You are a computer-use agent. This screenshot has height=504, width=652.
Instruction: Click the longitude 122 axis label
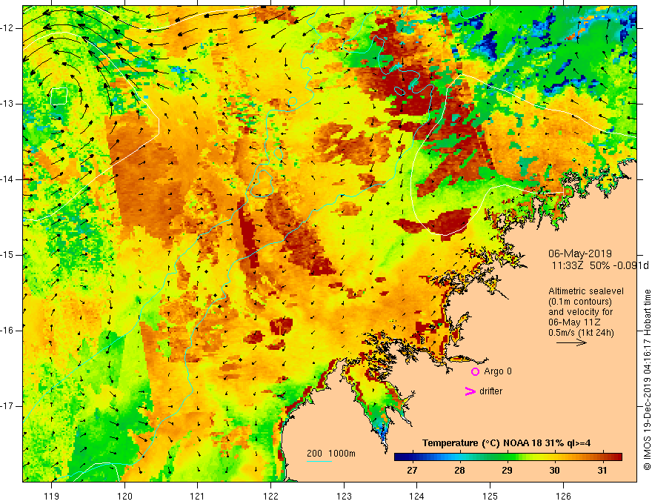pyautogui.click(x=270, y=496)
